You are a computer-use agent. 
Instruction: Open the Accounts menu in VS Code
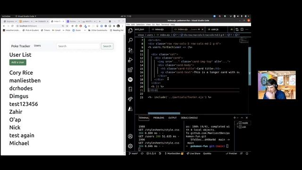(x=130, y=136)
